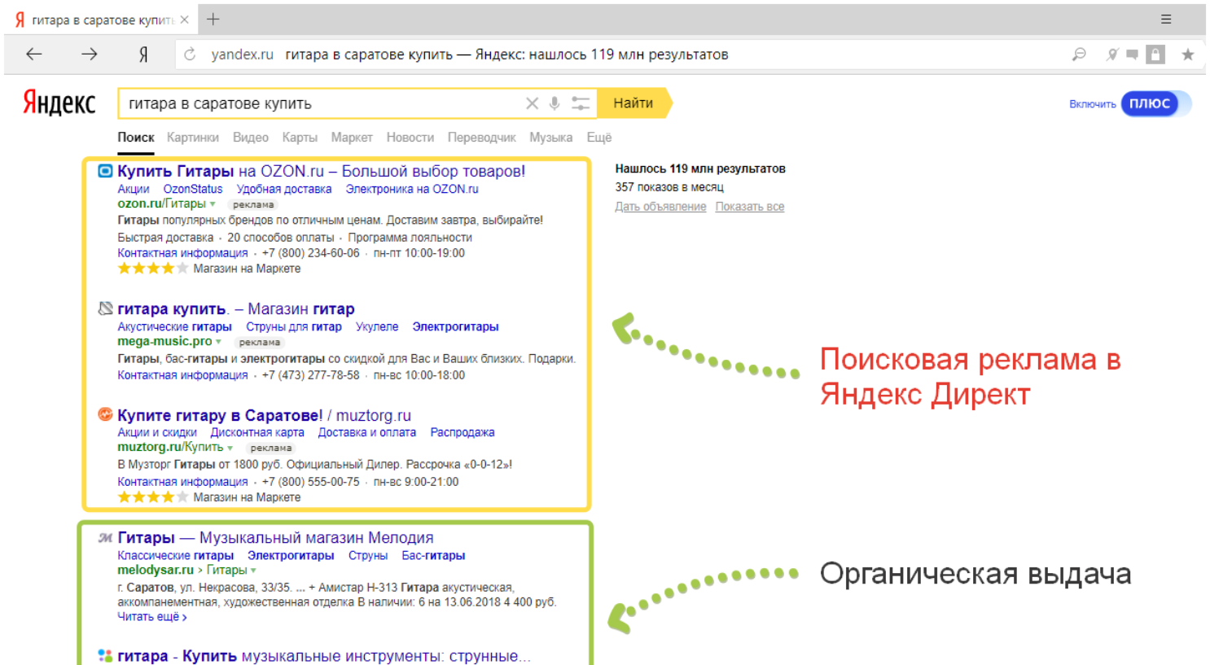Screen dimensions: 1210x665
Task: Click the 'ozon.ru/Гитары' green URL
Action: tap(161, 203)
